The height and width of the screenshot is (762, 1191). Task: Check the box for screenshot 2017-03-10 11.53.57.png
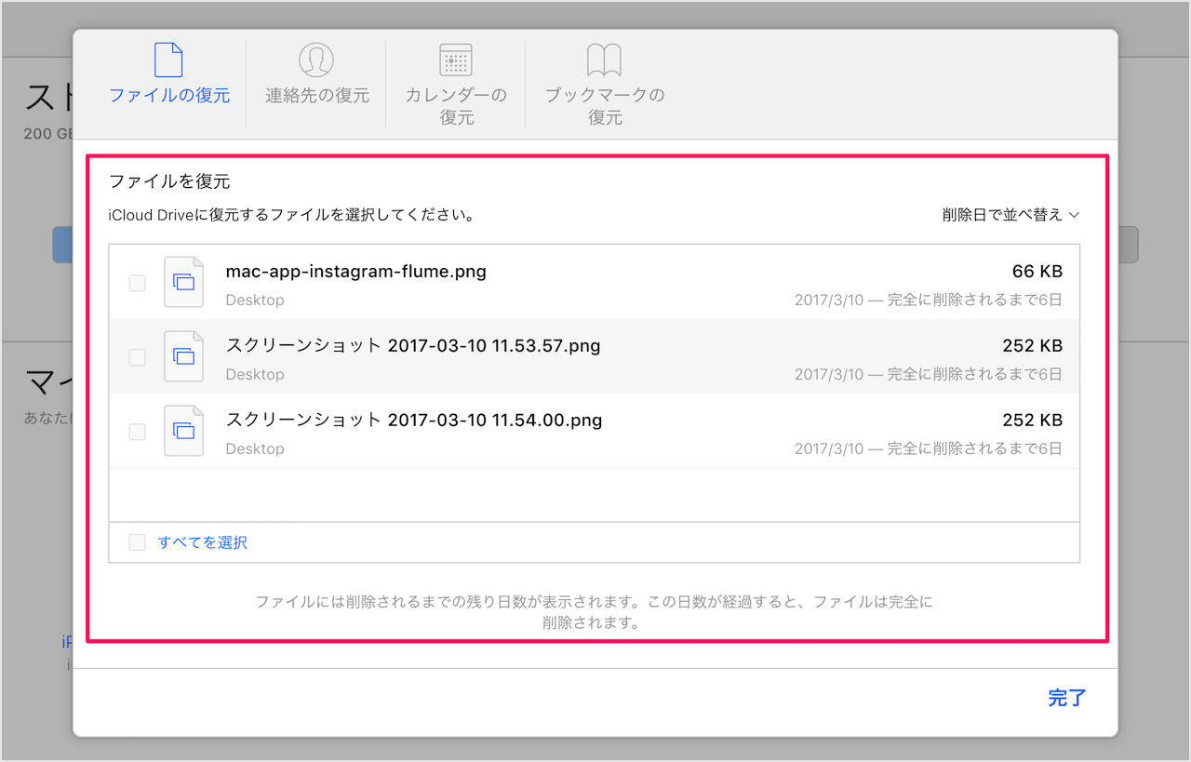(137, 357)
